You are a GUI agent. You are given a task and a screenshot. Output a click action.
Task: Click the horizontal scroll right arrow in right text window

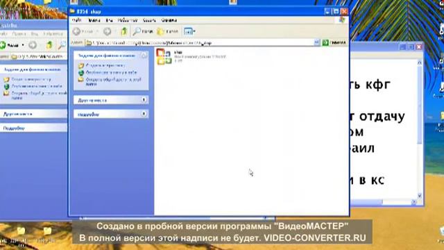414,202
